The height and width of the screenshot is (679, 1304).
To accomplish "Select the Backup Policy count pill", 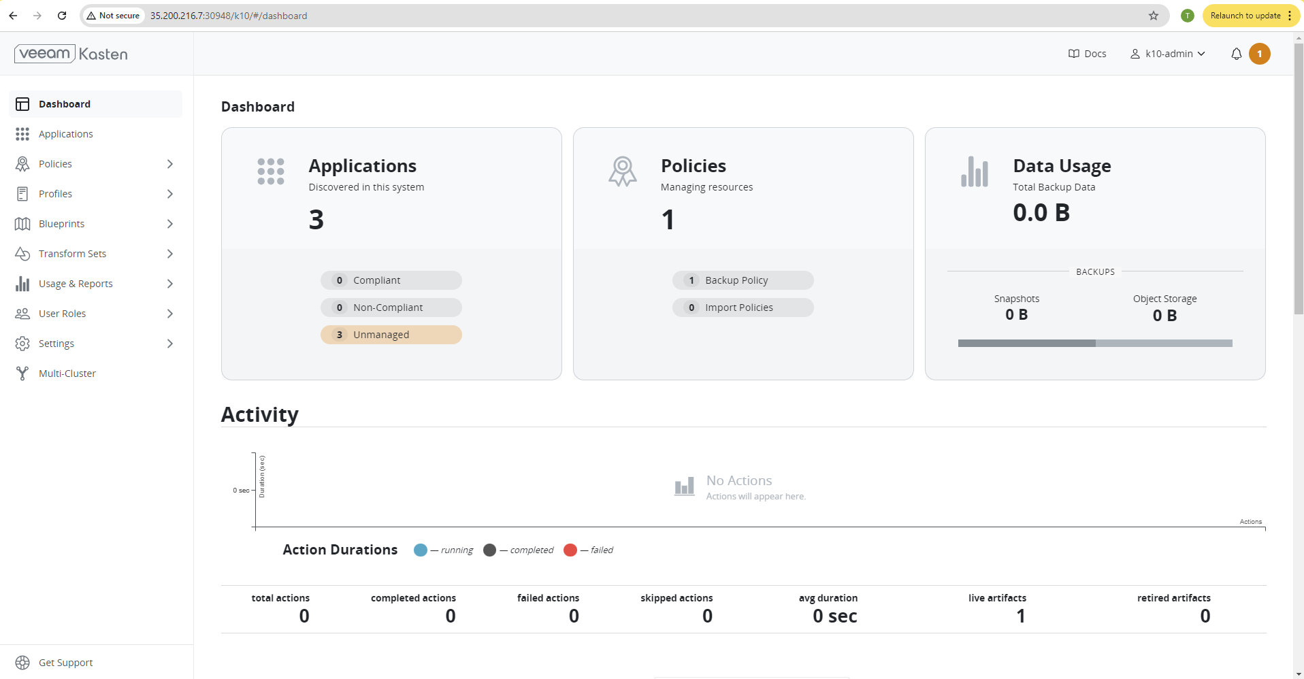I will point(743,280).
